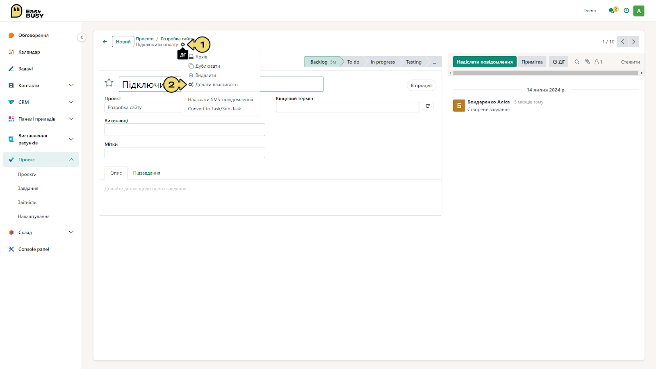Expand Панелі приладів section
This screenshot has height=369, width=656.
71,119
